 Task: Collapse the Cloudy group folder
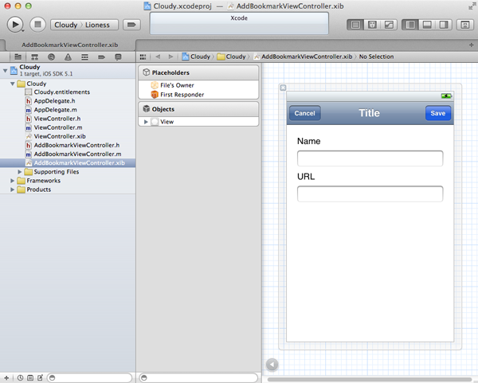point(13,84)
